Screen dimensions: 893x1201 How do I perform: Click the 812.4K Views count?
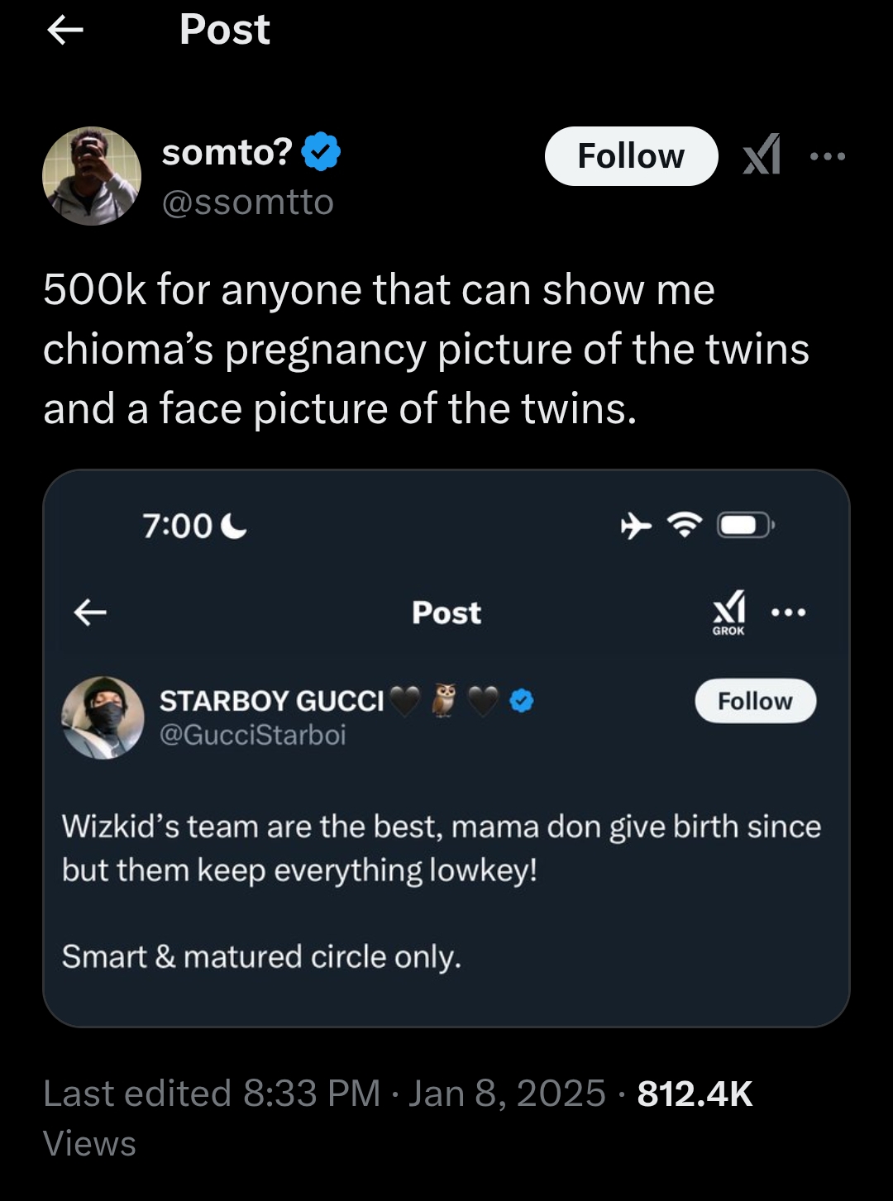[x=695, y=1093]
